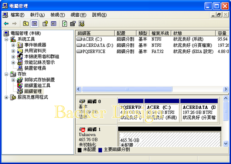The height and width of the screenshot is (164, 231).
Task: Click the 磁碟 1 uninitialized disk icon
Action: [82, 130]
